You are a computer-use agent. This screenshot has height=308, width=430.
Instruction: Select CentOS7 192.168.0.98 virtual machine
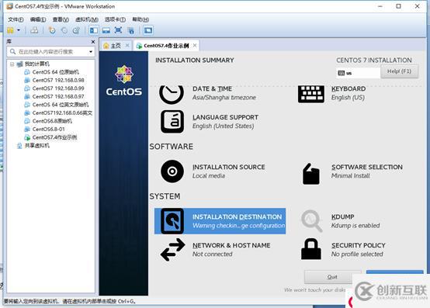coord(58,80)
